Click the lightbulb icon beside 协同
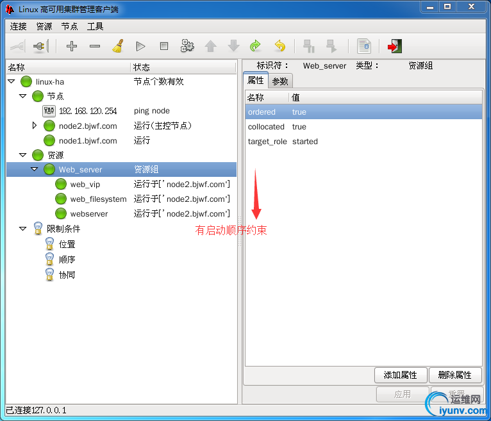This screenshot has height=421, width=491. pos(49,274)
